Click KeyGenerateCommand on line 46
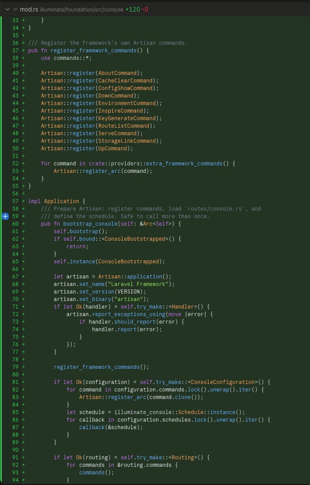Viewport: 310px width, 485px height. pos(127,118)
